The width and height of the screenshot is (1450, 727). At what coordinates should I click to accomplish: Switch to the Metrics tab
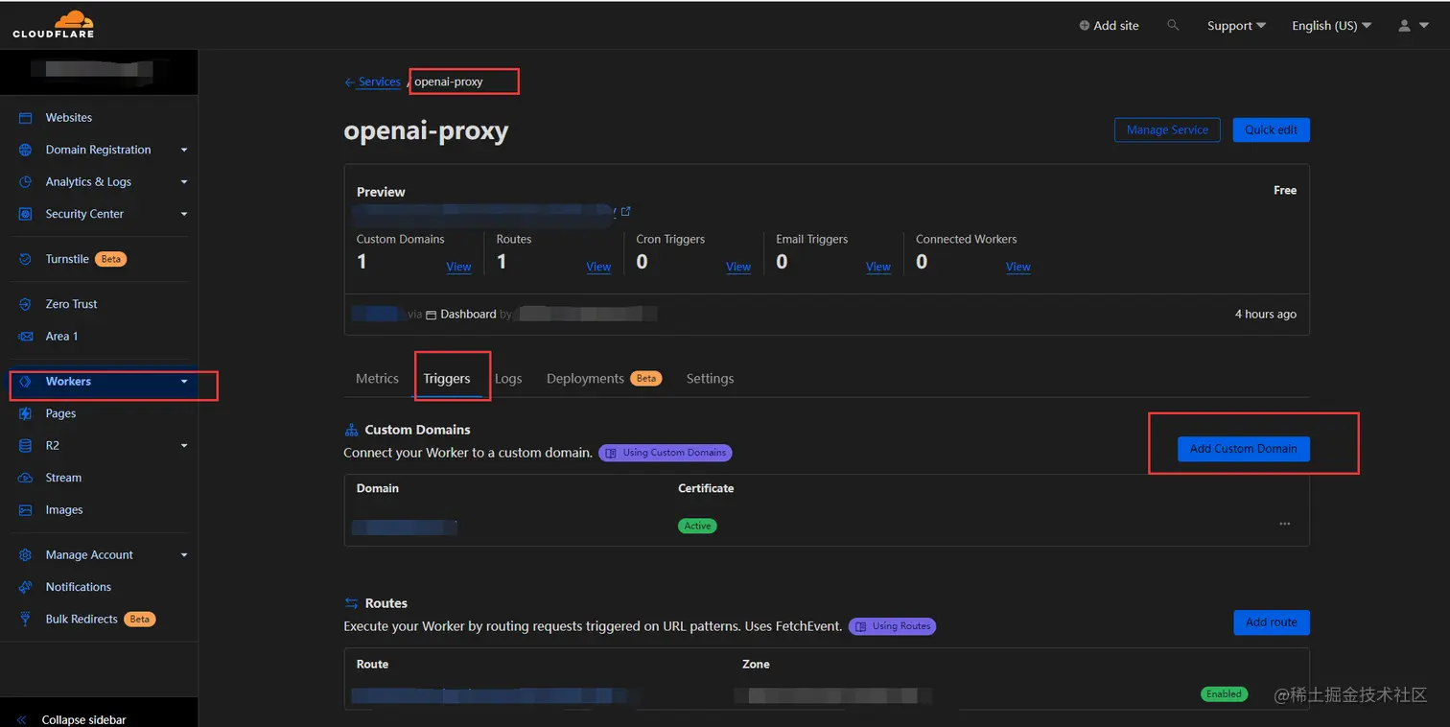coord(377,379)
